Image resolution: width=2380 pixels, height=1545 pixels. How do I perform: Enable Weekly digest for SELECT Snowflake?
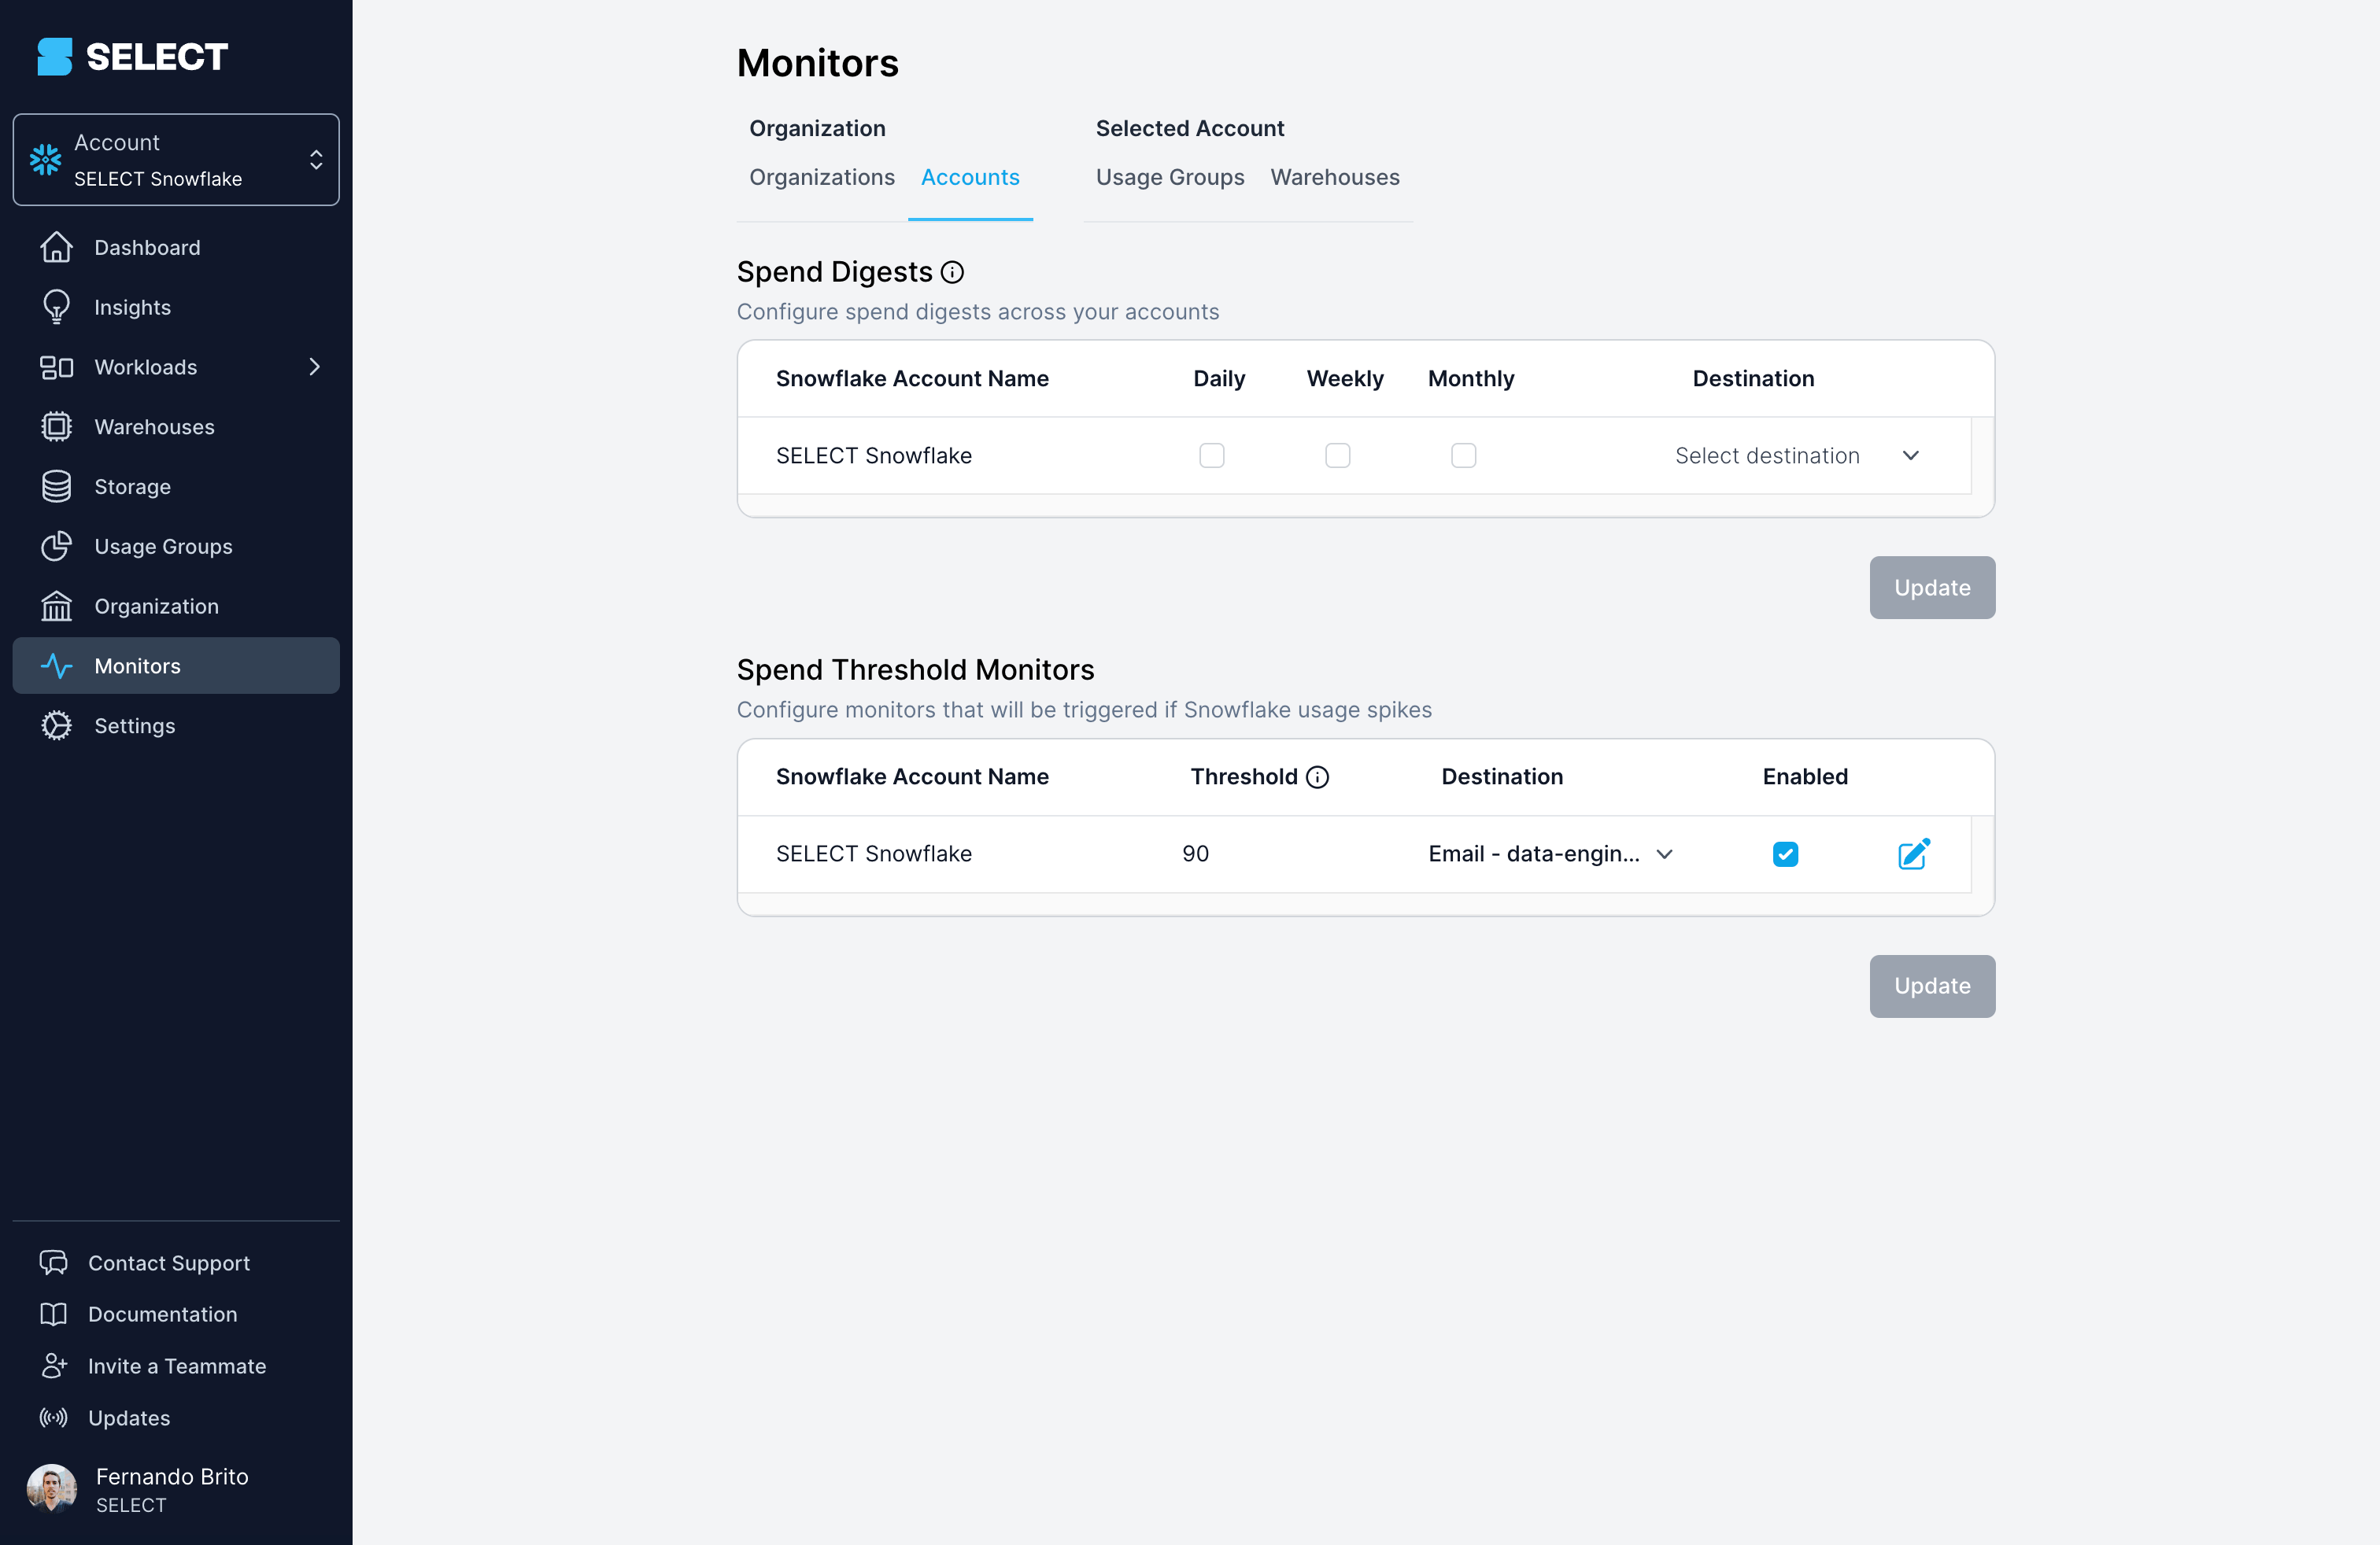pos(1338,455)
